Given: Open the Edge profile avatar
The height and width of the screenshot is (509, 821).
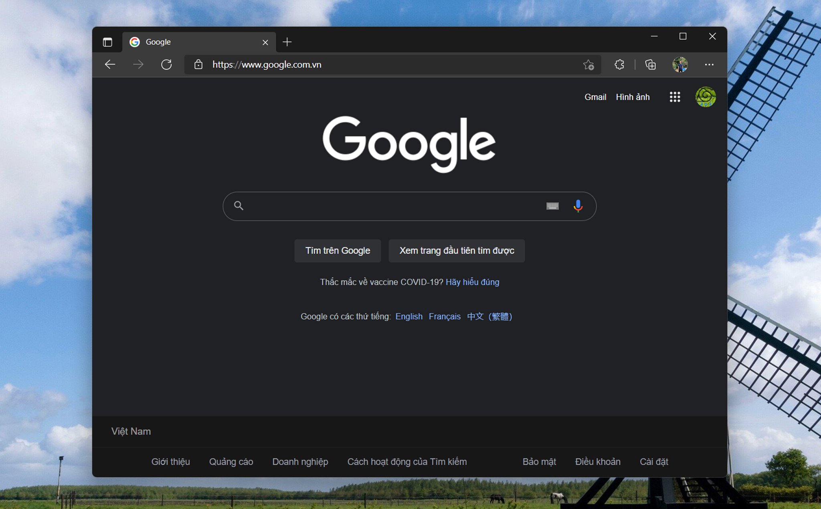Looking at the screenshot, I should coord(680,65).
